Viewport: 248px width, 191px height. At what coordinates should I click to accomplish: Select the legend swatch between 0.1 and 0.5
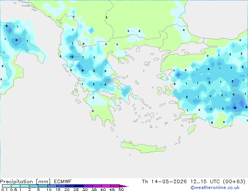(x=7, y=186)
